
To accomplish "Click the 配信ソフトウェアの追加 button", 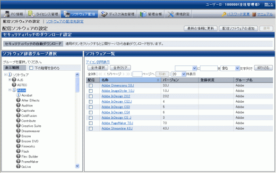I will tap(238, 28).
